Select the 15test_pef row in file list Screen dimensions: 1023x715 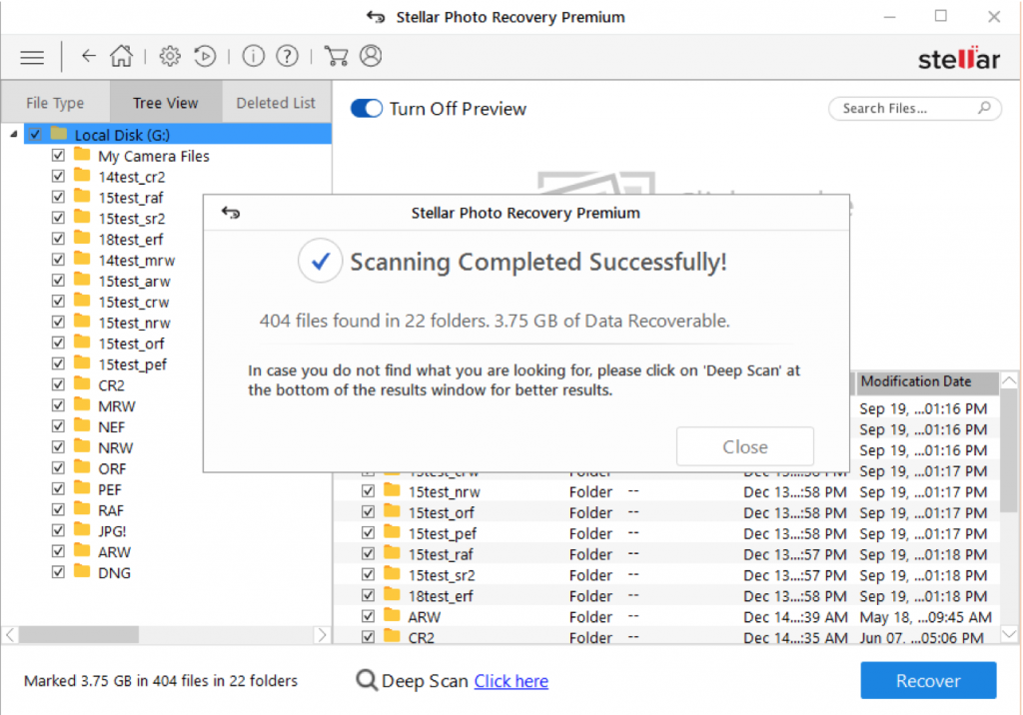tap(665, 533)
